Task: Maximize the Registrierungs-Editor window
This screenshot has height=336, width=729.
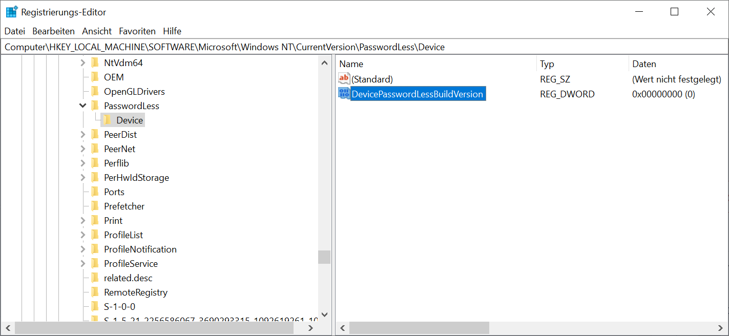Action: (675, 12)
